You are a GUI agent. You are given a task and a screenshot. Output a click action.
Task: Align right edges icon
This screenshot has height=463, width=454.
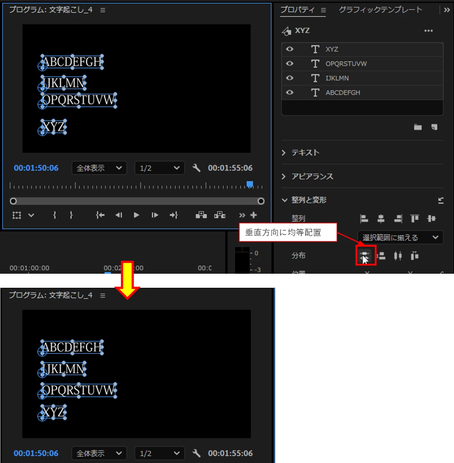point(398,219)
